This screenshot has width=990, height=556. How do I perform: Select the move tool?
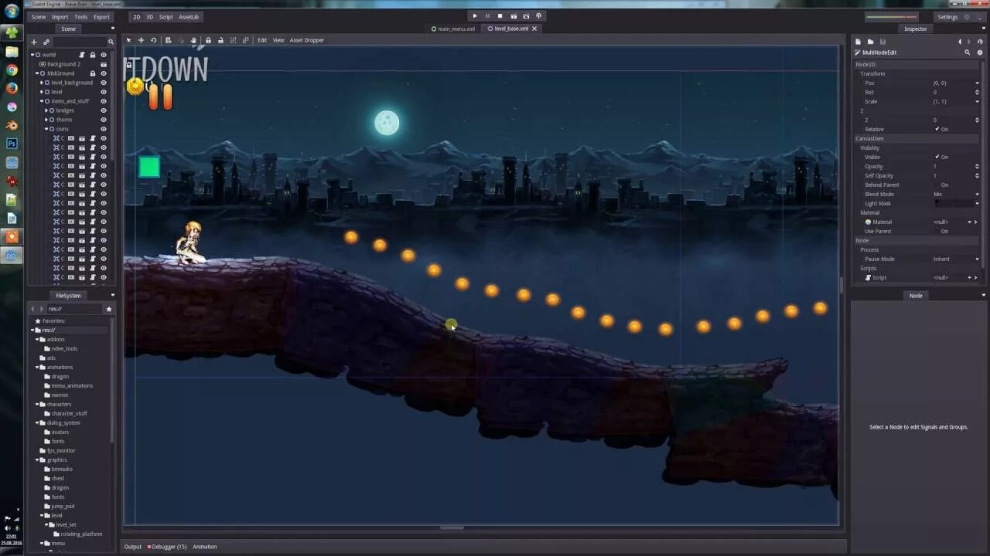click(141, 40)
